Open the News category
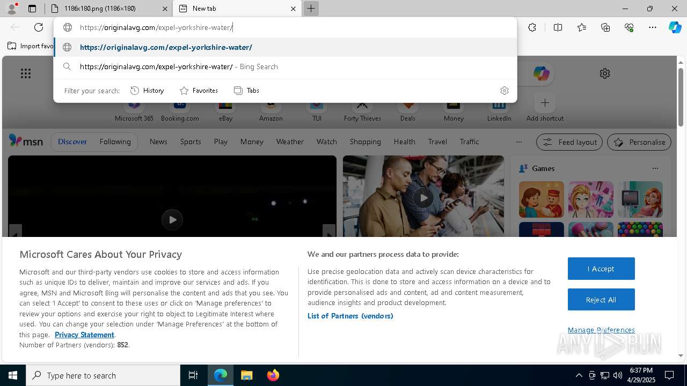Image resolution: width=687 pixels, height=386 pixels. [x=158, y=142]
